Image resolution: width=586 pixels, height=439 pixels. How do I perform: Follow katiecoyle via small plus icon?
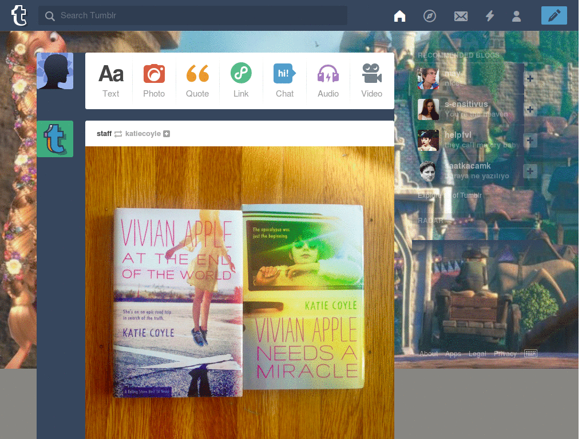[x=167, y=134]
